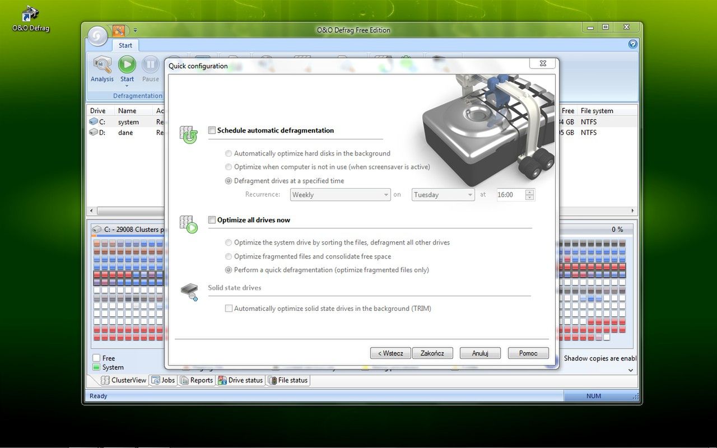
Task: Select Optimize system drive by sorting files
Action: click(x=229, y=242)
